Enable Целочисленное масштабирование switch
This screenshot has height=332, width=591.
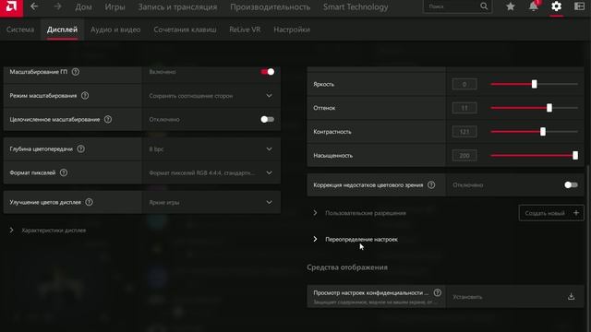click(x=267, y=119)
